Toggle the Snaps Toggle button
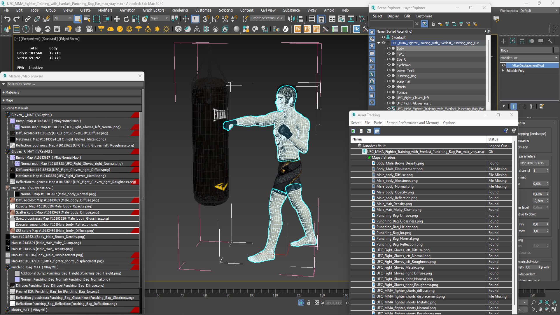 (x=206, y=19)
